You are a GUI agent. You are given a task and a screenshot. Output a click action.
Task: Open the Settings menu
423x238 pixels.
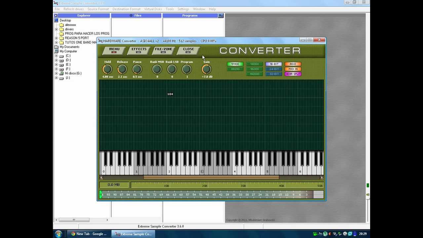tap(183, 9)
